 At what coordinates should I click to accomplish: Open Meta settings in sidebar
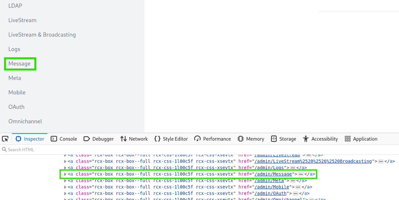[15, 78]
